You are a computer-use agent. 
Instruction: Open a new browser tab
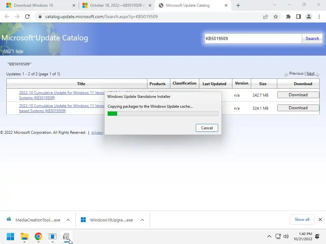point(238,5)
